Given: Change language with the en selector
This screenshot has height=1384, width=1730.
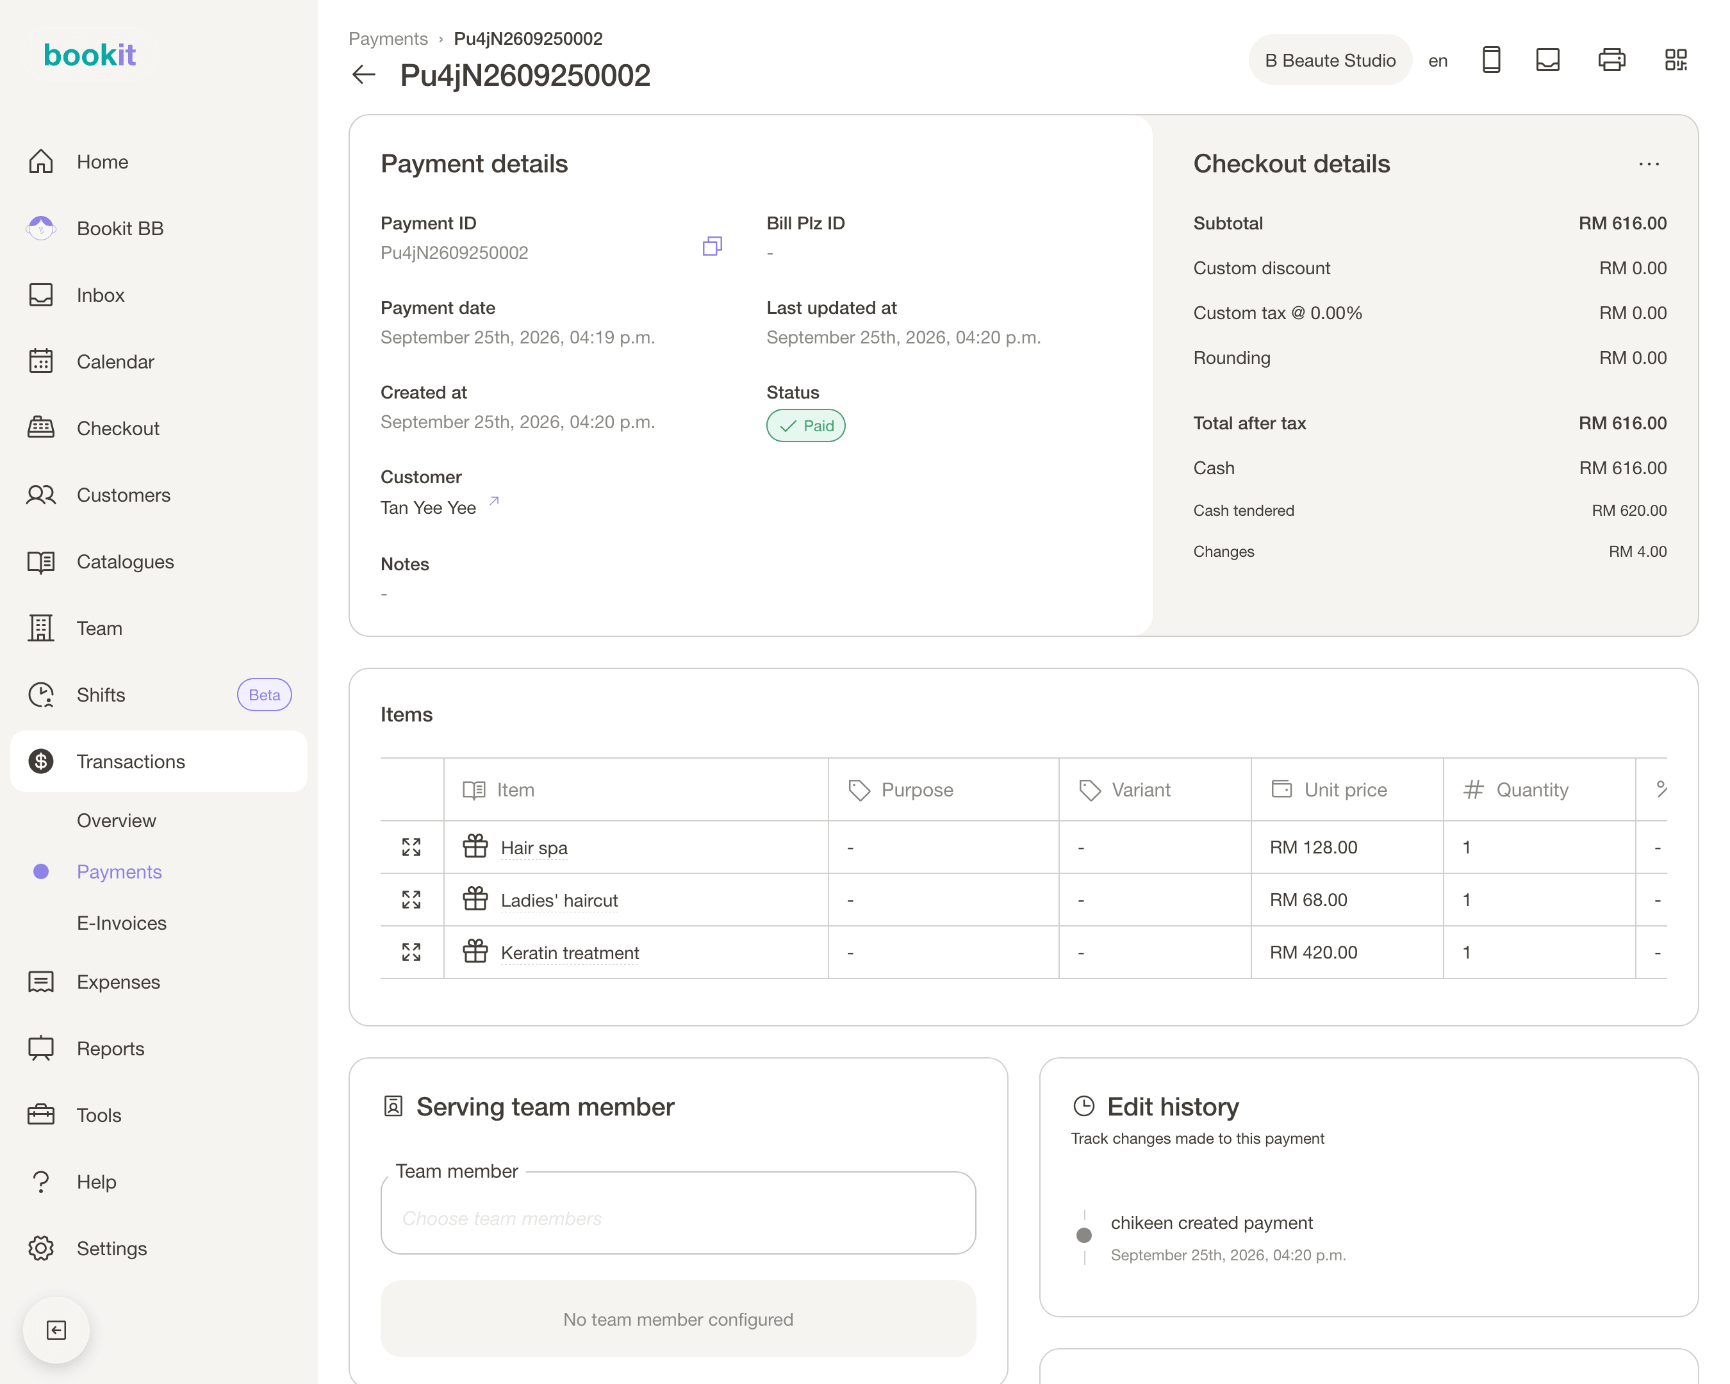Looking at the screenshot, I should coord(1437,61).
